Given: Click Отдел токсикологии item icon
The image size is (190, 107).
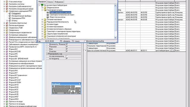Looking at the screenshot, I should pos(48,17).
